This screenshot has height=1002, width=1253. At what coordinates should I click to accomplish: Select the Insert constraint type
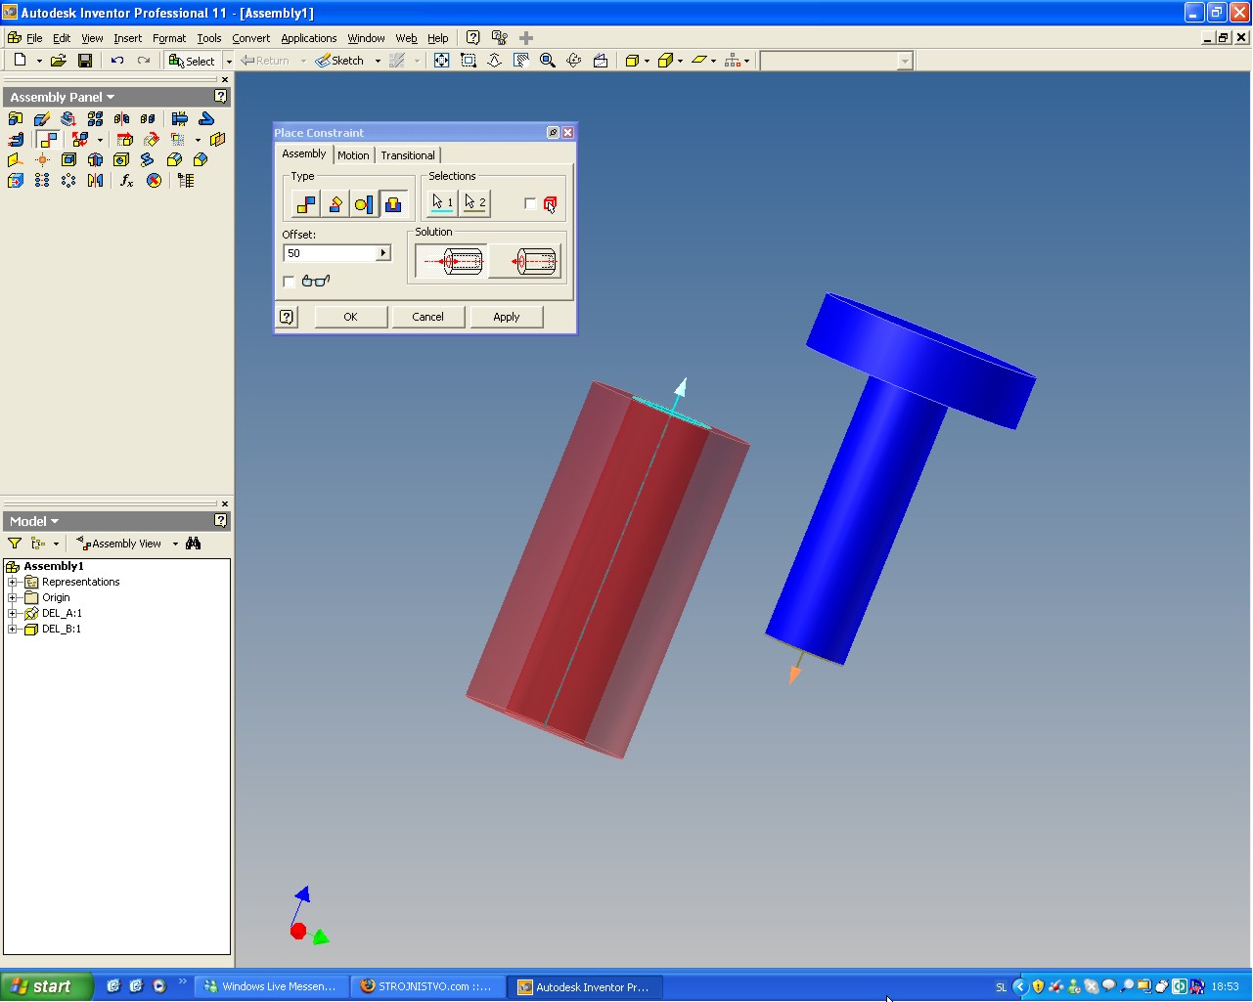393,204
